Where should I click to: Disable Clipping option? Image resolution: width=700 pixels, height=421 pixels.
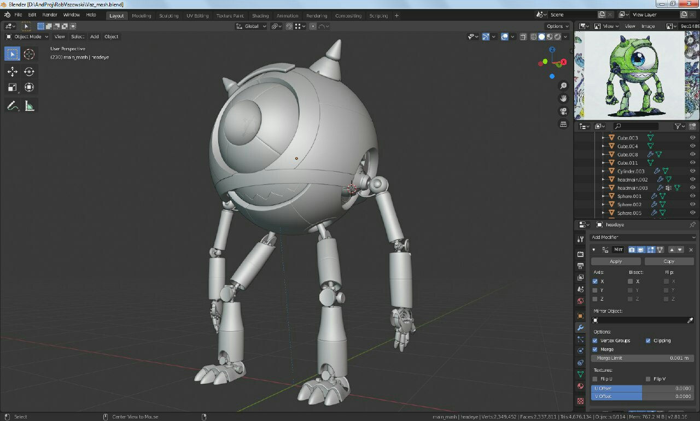[x=648, y=340]
